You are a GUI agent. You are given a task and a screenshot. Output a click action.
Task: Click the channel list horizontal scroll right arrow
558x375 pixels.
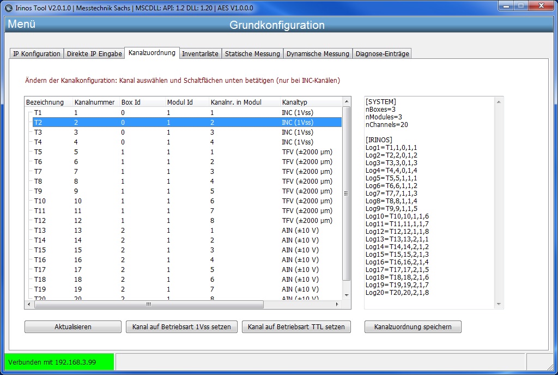[x=337, y=304]
